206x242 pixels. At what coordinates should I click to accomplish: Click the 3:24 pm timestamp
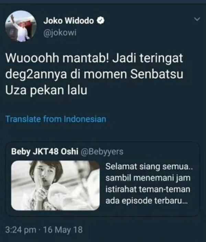coord(21,230)
